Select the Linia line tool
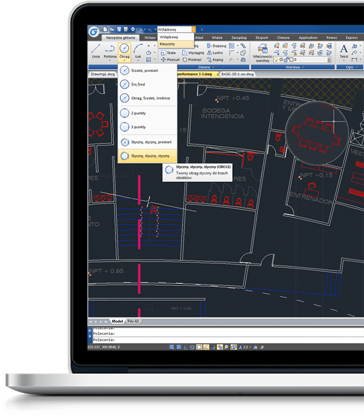This screenshot has height=419, width=364. 96,51
